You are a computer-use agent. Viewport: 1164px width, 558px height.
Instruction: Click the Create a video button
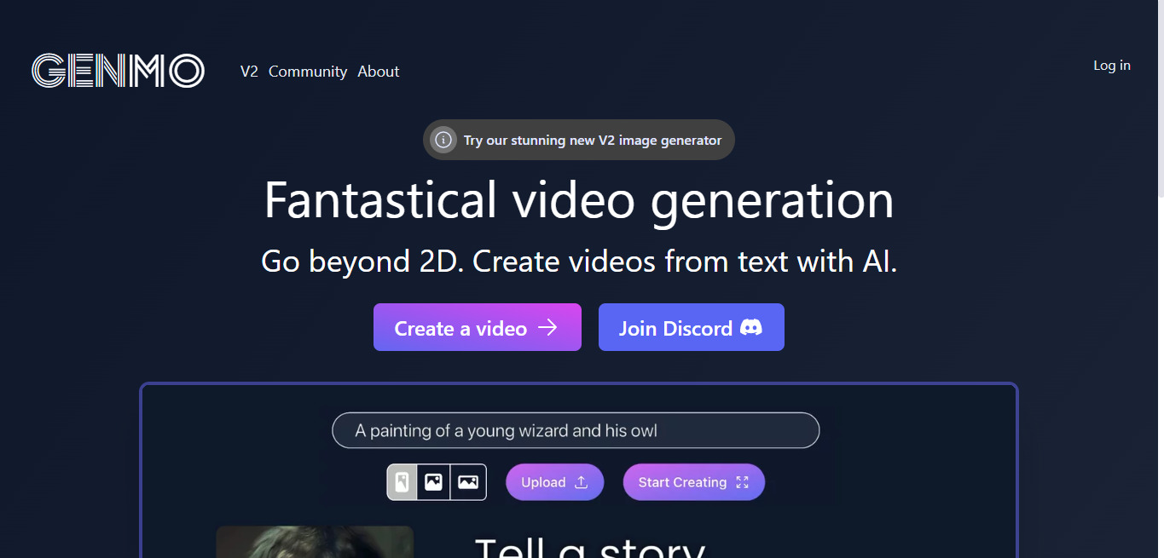click(x=478, y=327)
